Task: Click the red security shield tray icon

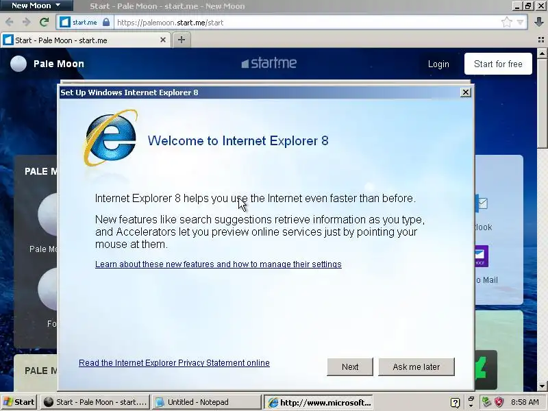Action: pos(499,402)
